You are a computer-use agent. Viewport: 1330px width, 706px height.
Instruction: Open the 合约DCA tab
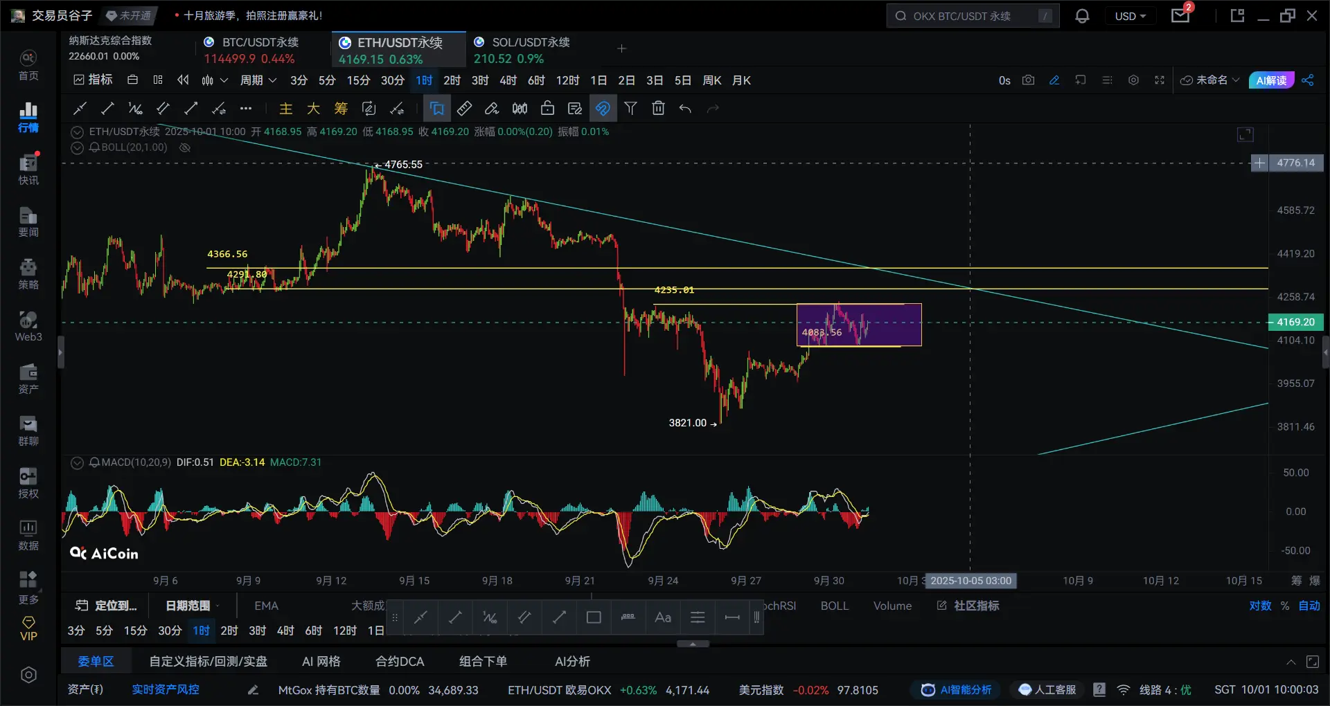(x=400, y=662)
